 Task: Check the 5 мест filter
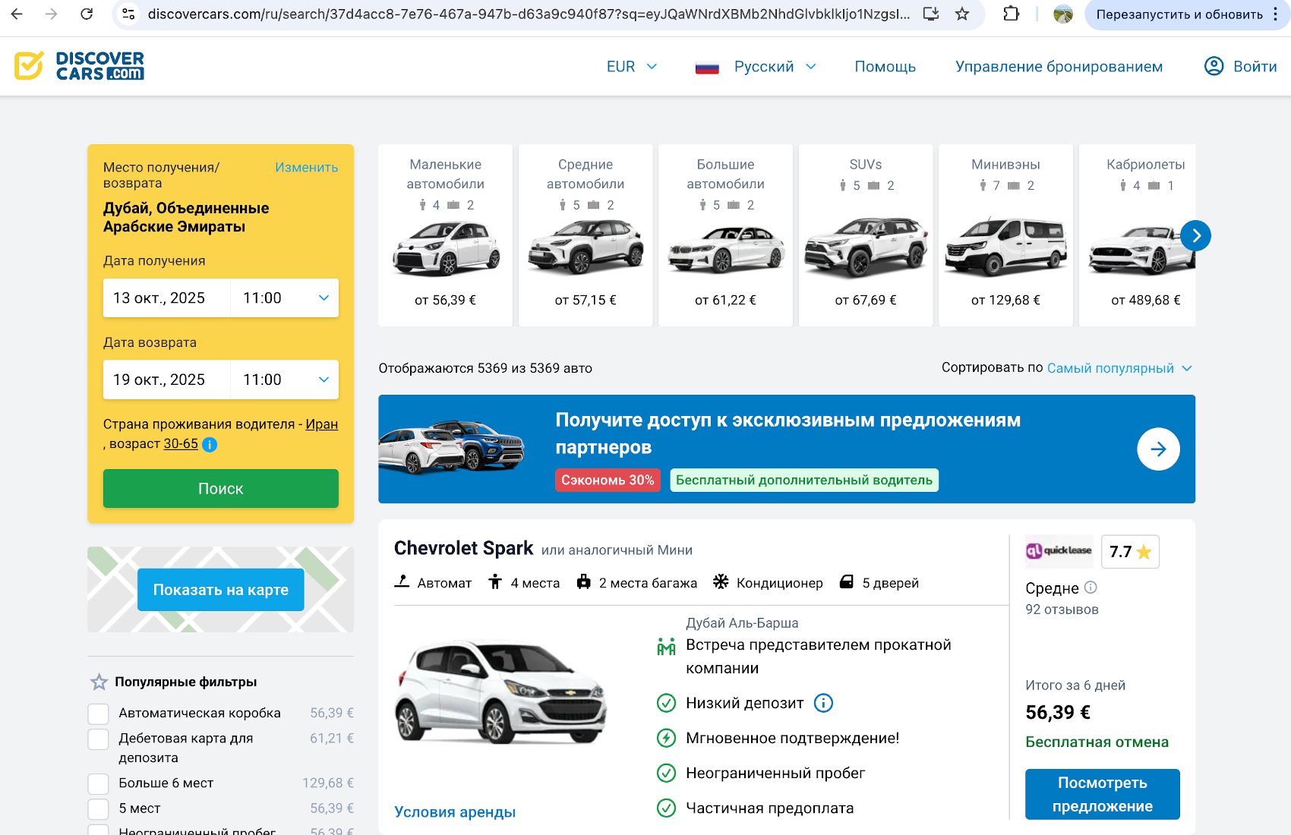pos(99,809)
